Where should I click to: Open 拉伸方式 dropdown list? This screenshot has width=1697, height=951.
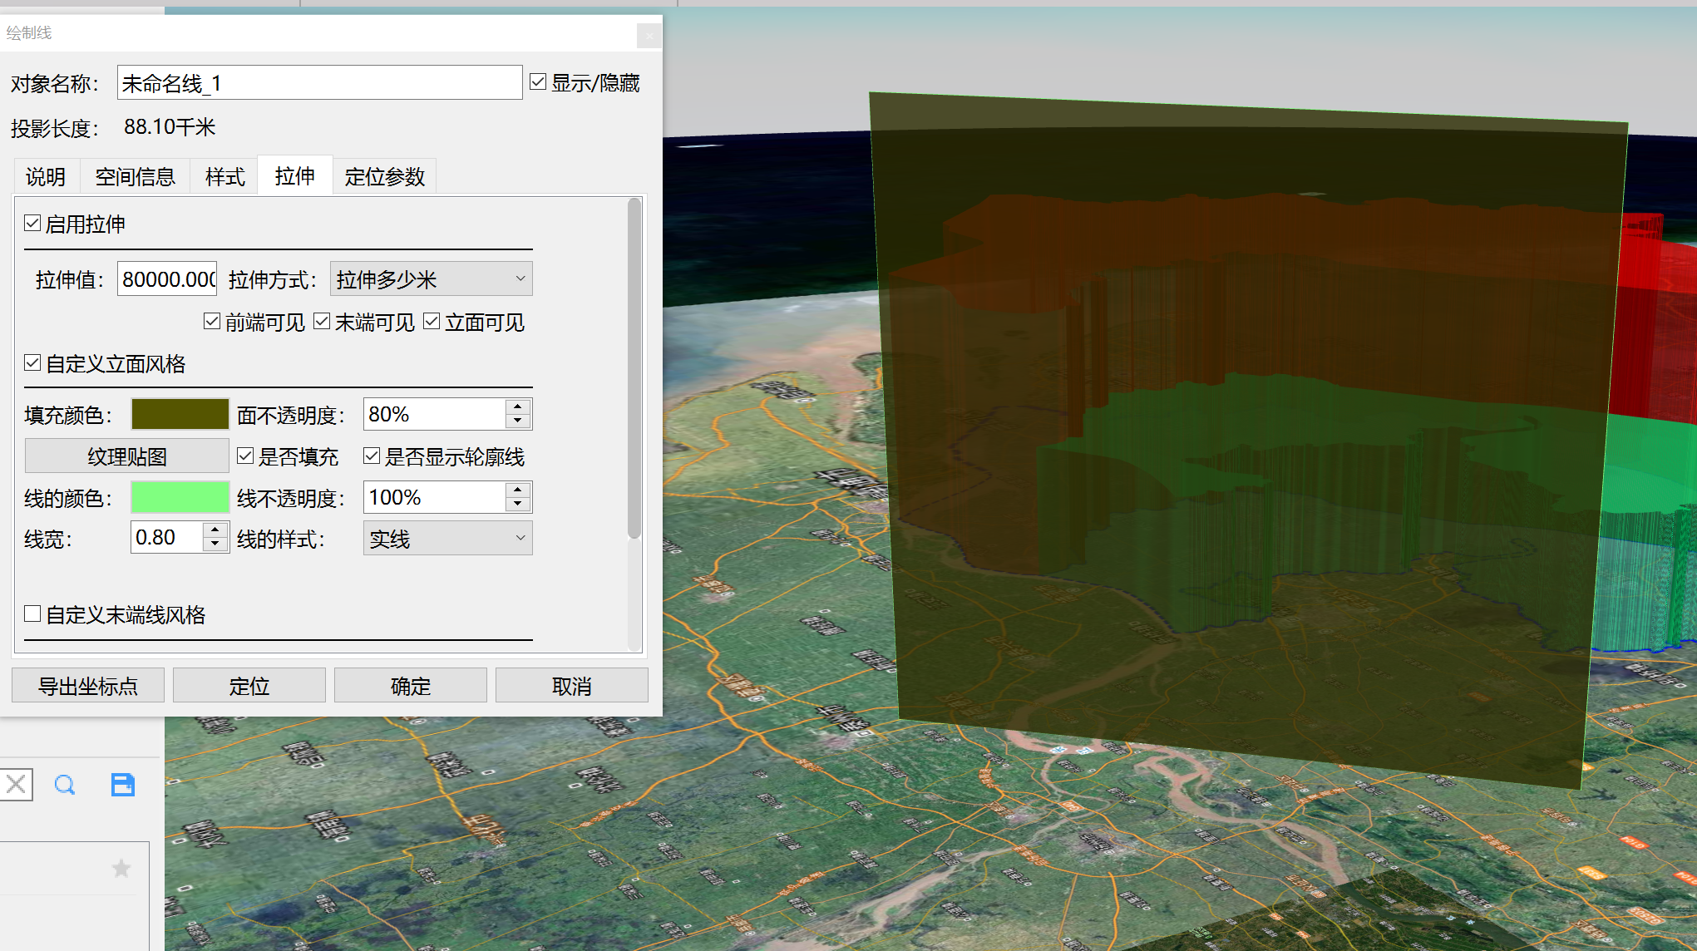[431, 279]
